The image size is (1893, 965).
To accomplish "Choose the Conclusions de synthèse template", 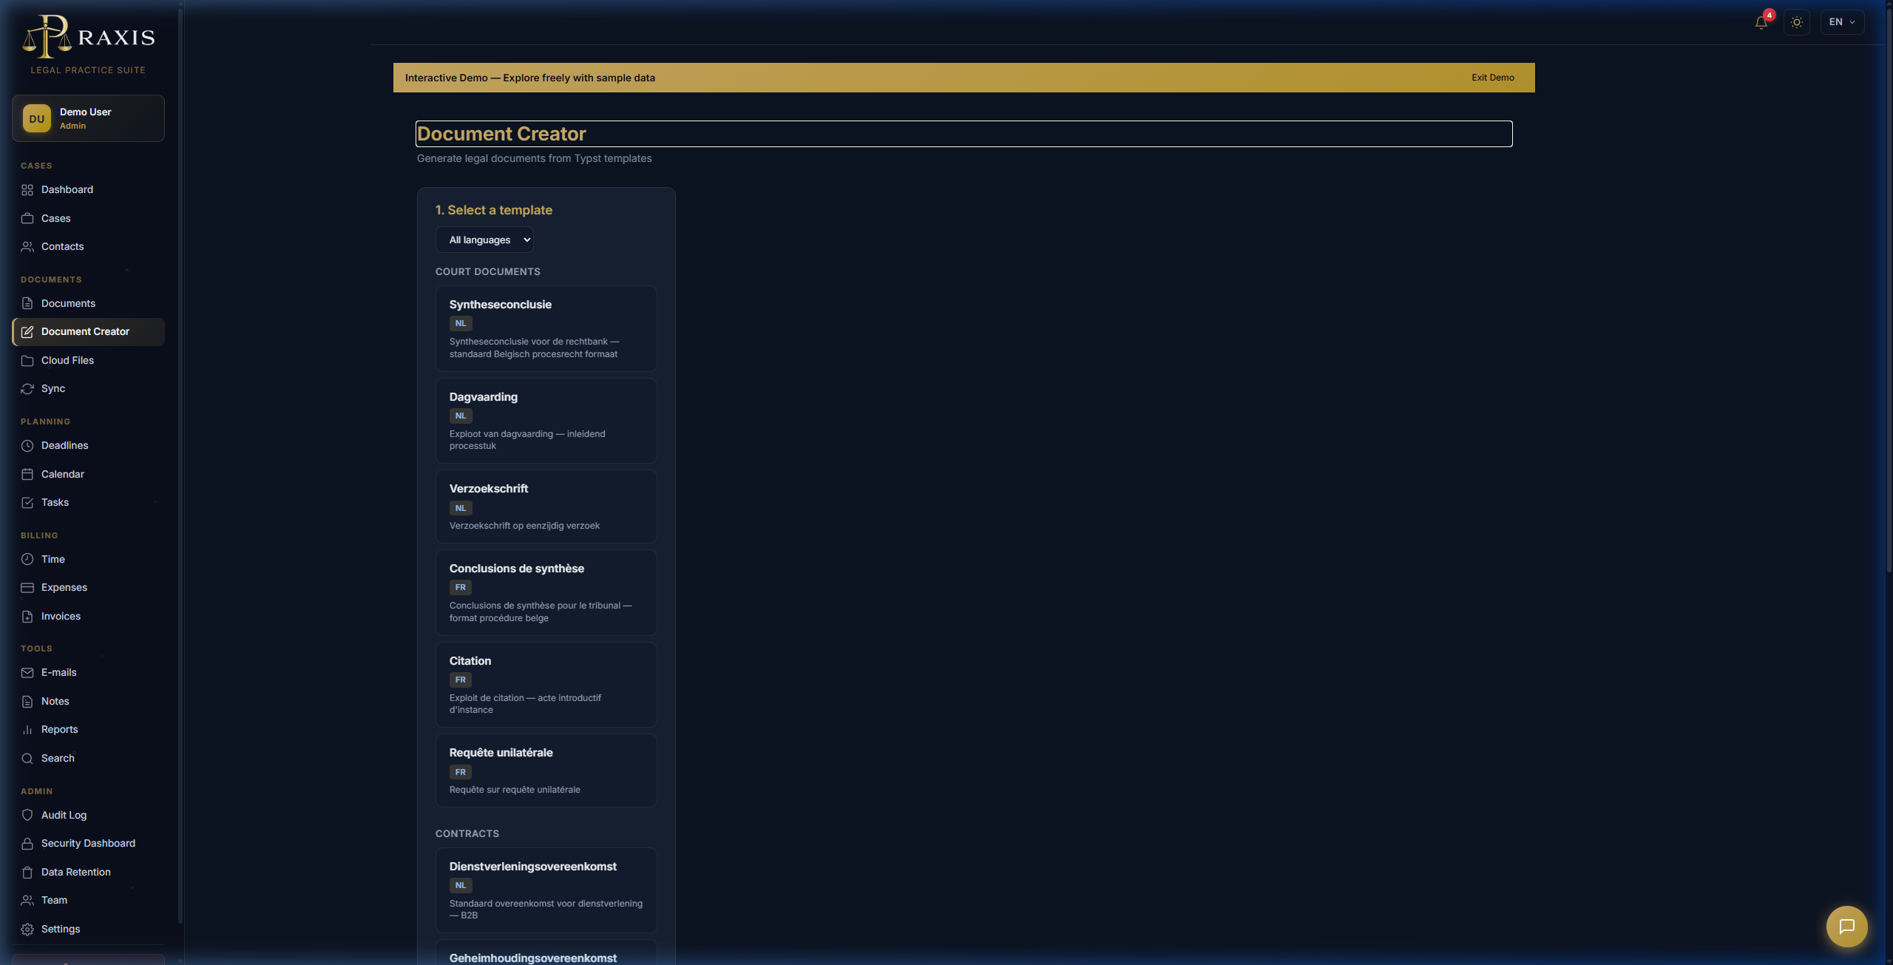I will [x=546, y=592].
